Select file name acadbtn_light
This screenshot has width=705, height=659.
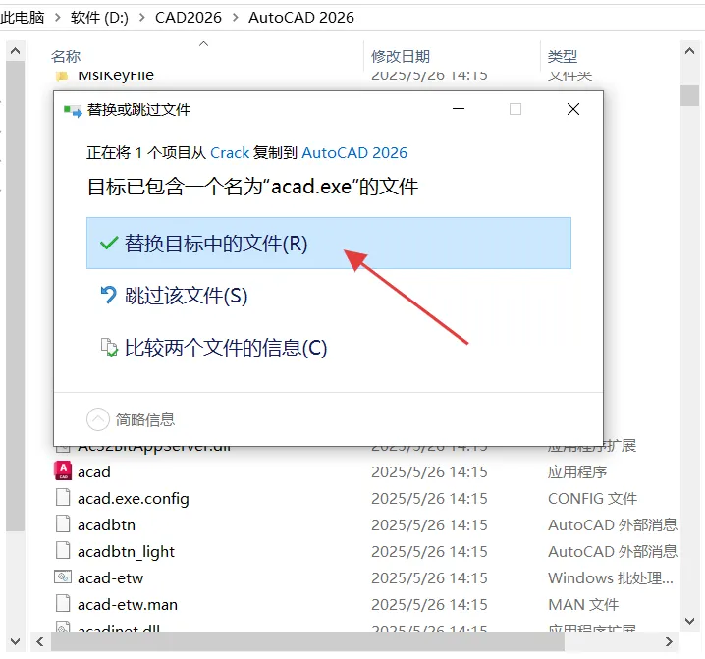point(126,552)
